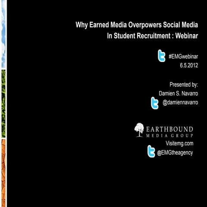Click title line 'In Student Recruitment : Webinar'
Viewport: 207px width, 207px height.
coord(153,36)
